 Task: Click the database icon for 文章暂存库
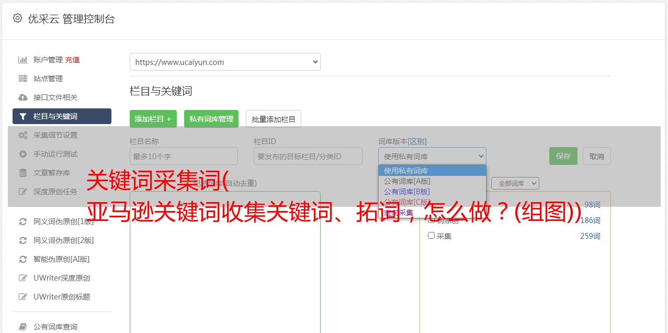[22, 173]
